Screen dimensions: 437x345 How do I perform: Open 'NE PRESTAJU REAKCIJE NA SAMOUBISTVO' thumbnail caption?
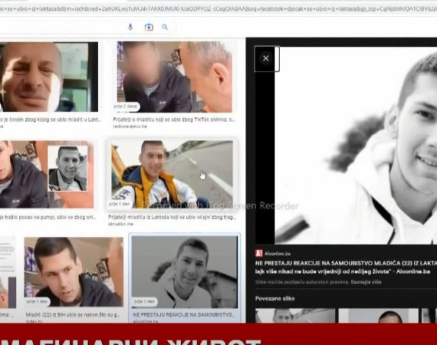pos(184,315)
